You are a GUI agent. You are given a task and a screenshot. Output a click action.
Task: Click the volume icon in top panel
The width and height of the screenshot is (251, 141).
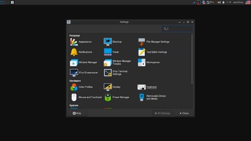click(x=219, y=2)
